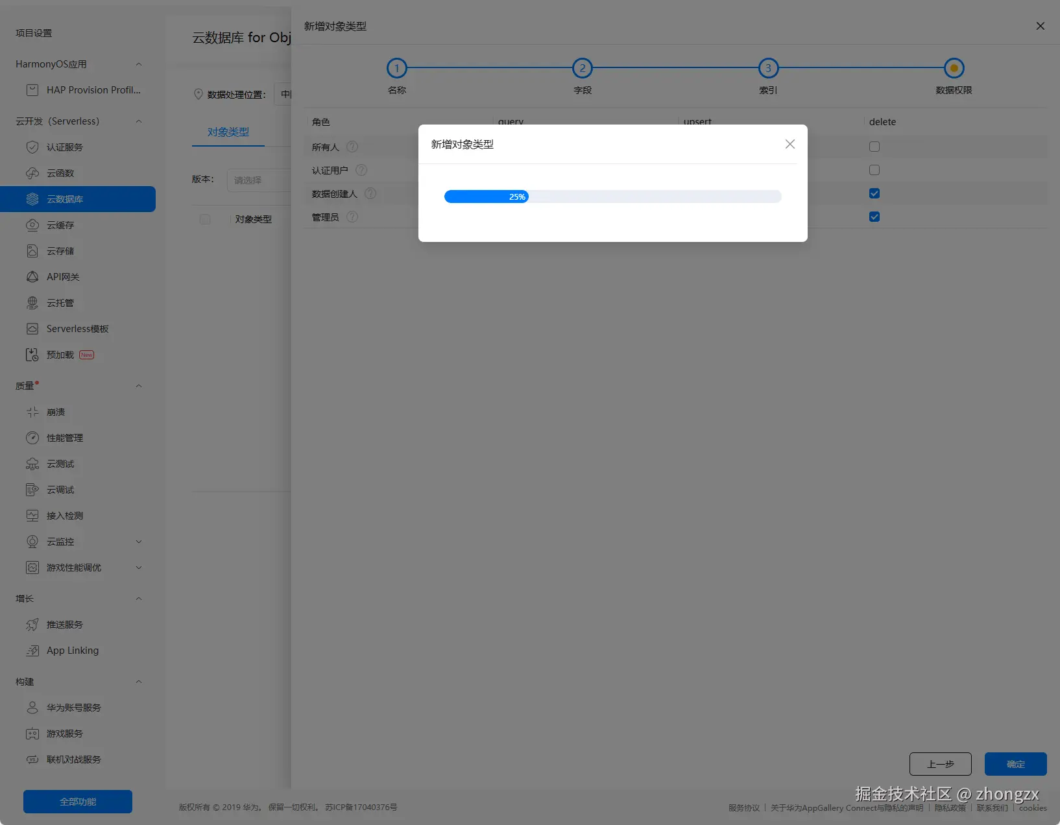Expand the 游戏性能调优 submenu chevron
This screenshot has height=825, width=1060.
point(138,568)
